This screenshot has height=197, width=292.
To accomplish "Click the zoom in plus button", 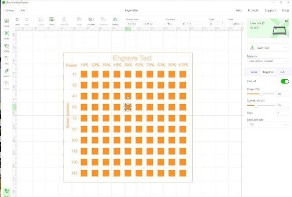I will click(x=242, y=24).
